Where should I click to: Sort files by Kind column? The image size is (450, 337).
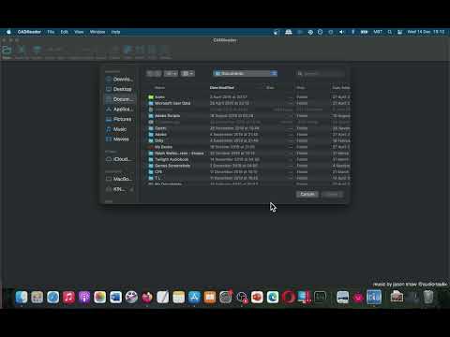click(301, 88)
